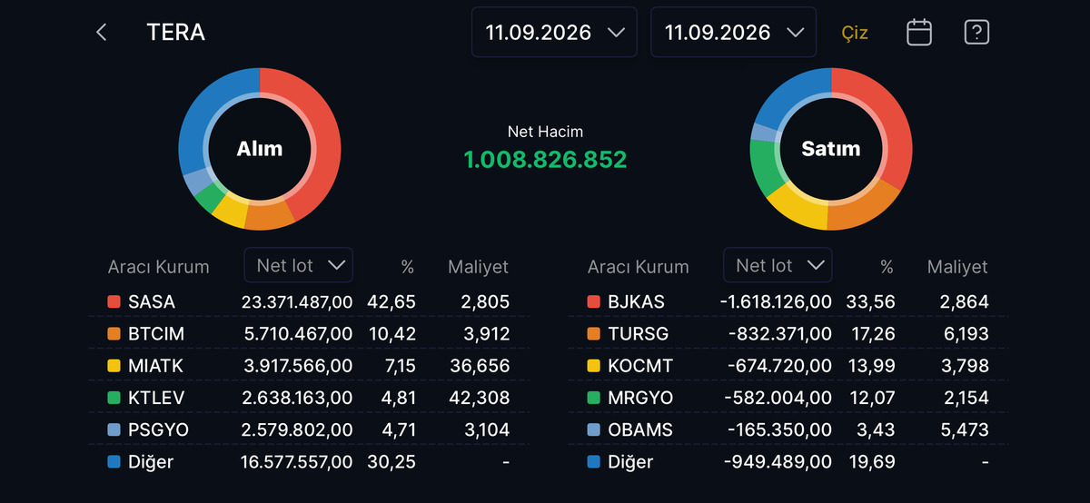Click the yellow MIATK color swatch
The height and width of the screenshot is (503, 1090).
[x=114, y=366]
